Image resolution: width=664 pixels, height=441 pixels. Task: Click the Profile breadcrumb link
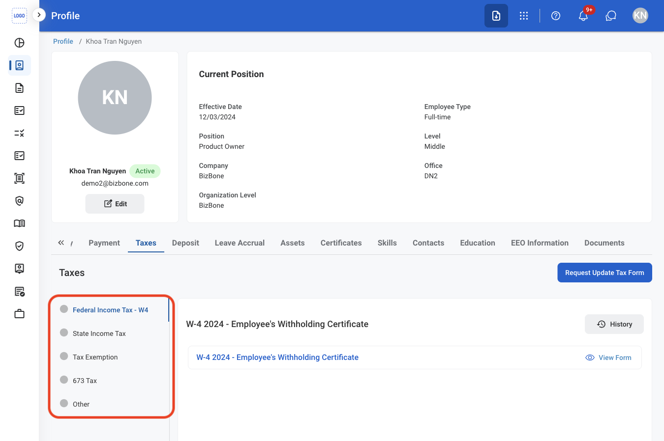pyautogui.click(x=63, y=41)
